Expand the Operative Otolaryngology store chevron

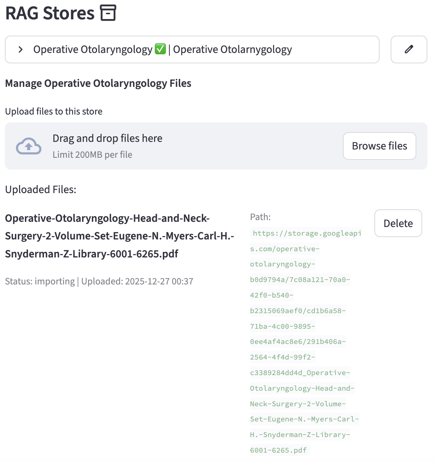21,49
